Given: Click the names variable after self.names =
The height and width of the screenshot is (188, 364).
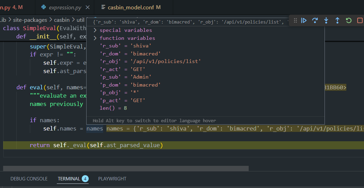Looking at the screenshot, I should (95, 128).
